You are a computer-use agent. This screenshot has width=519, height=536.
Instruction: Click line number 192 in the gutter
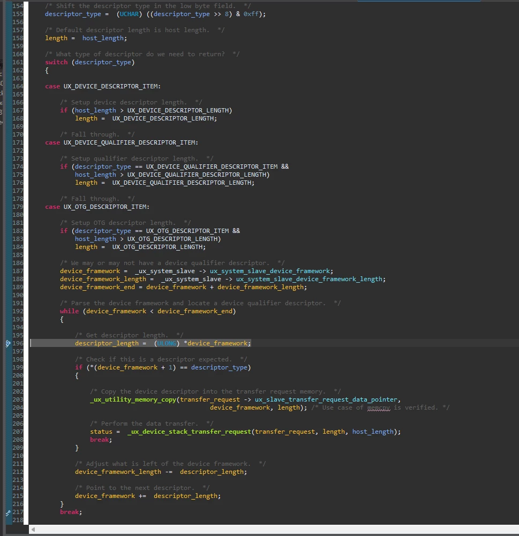click(18, 312)
